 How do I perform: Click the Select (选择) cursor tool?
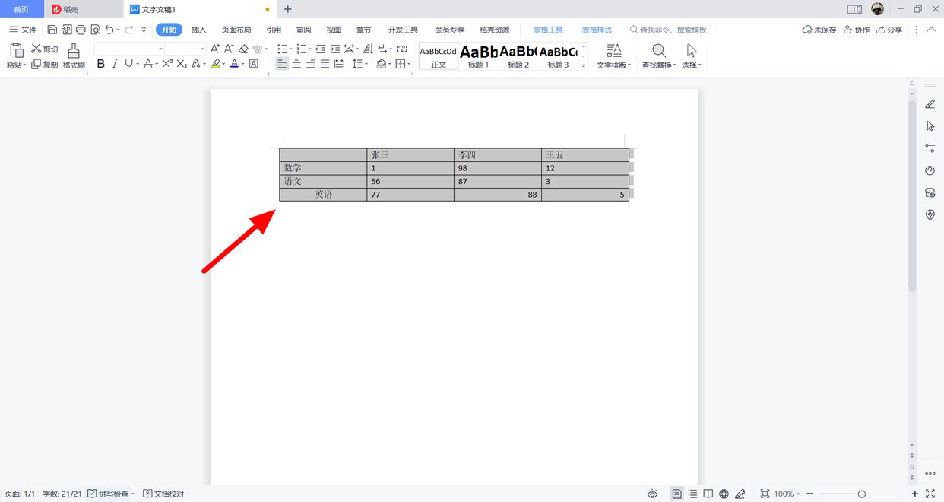click(x=691, y=56)
